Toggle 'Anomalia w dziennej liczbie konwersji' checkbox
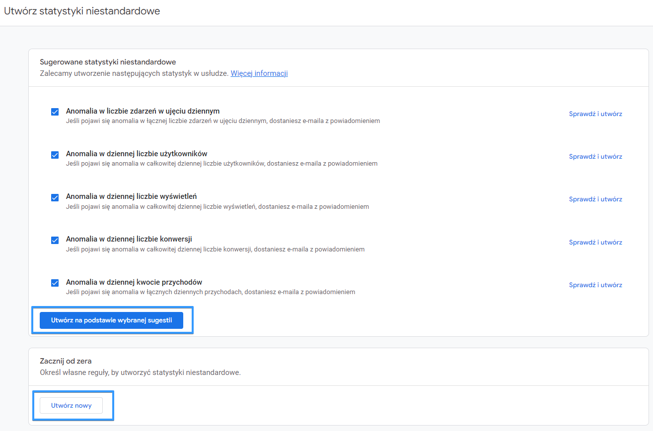This screenshot has height=431, width=653. [55, 240]
